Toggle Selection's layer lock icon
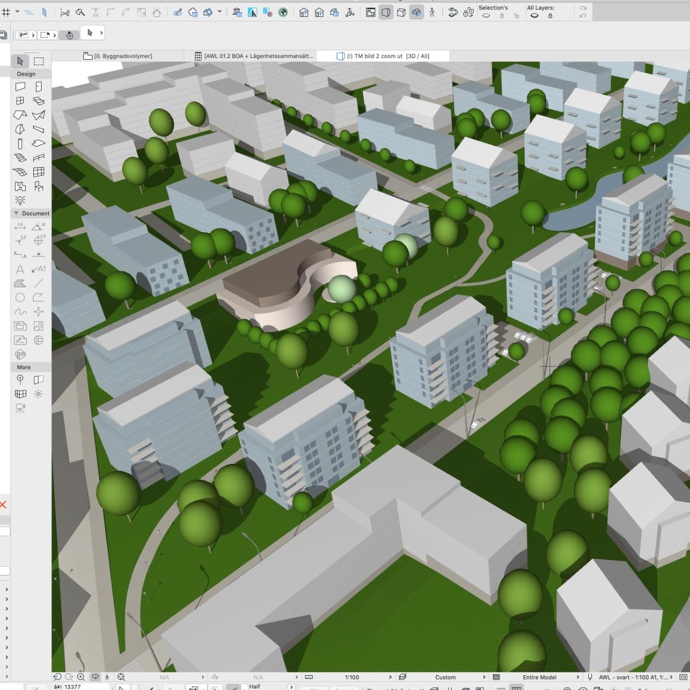 (x=502, y=16)
